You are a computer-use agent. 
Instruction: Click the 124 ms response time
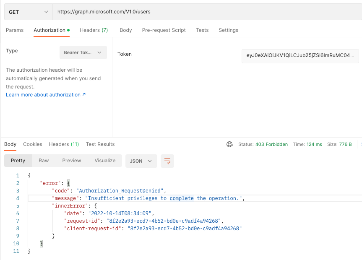tap(314, 145)
